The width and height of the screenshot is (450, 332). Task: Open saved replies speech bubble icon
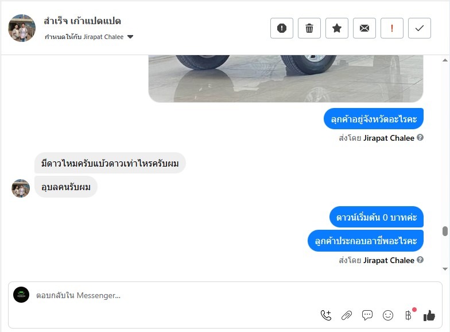click(x=367, y=315)
